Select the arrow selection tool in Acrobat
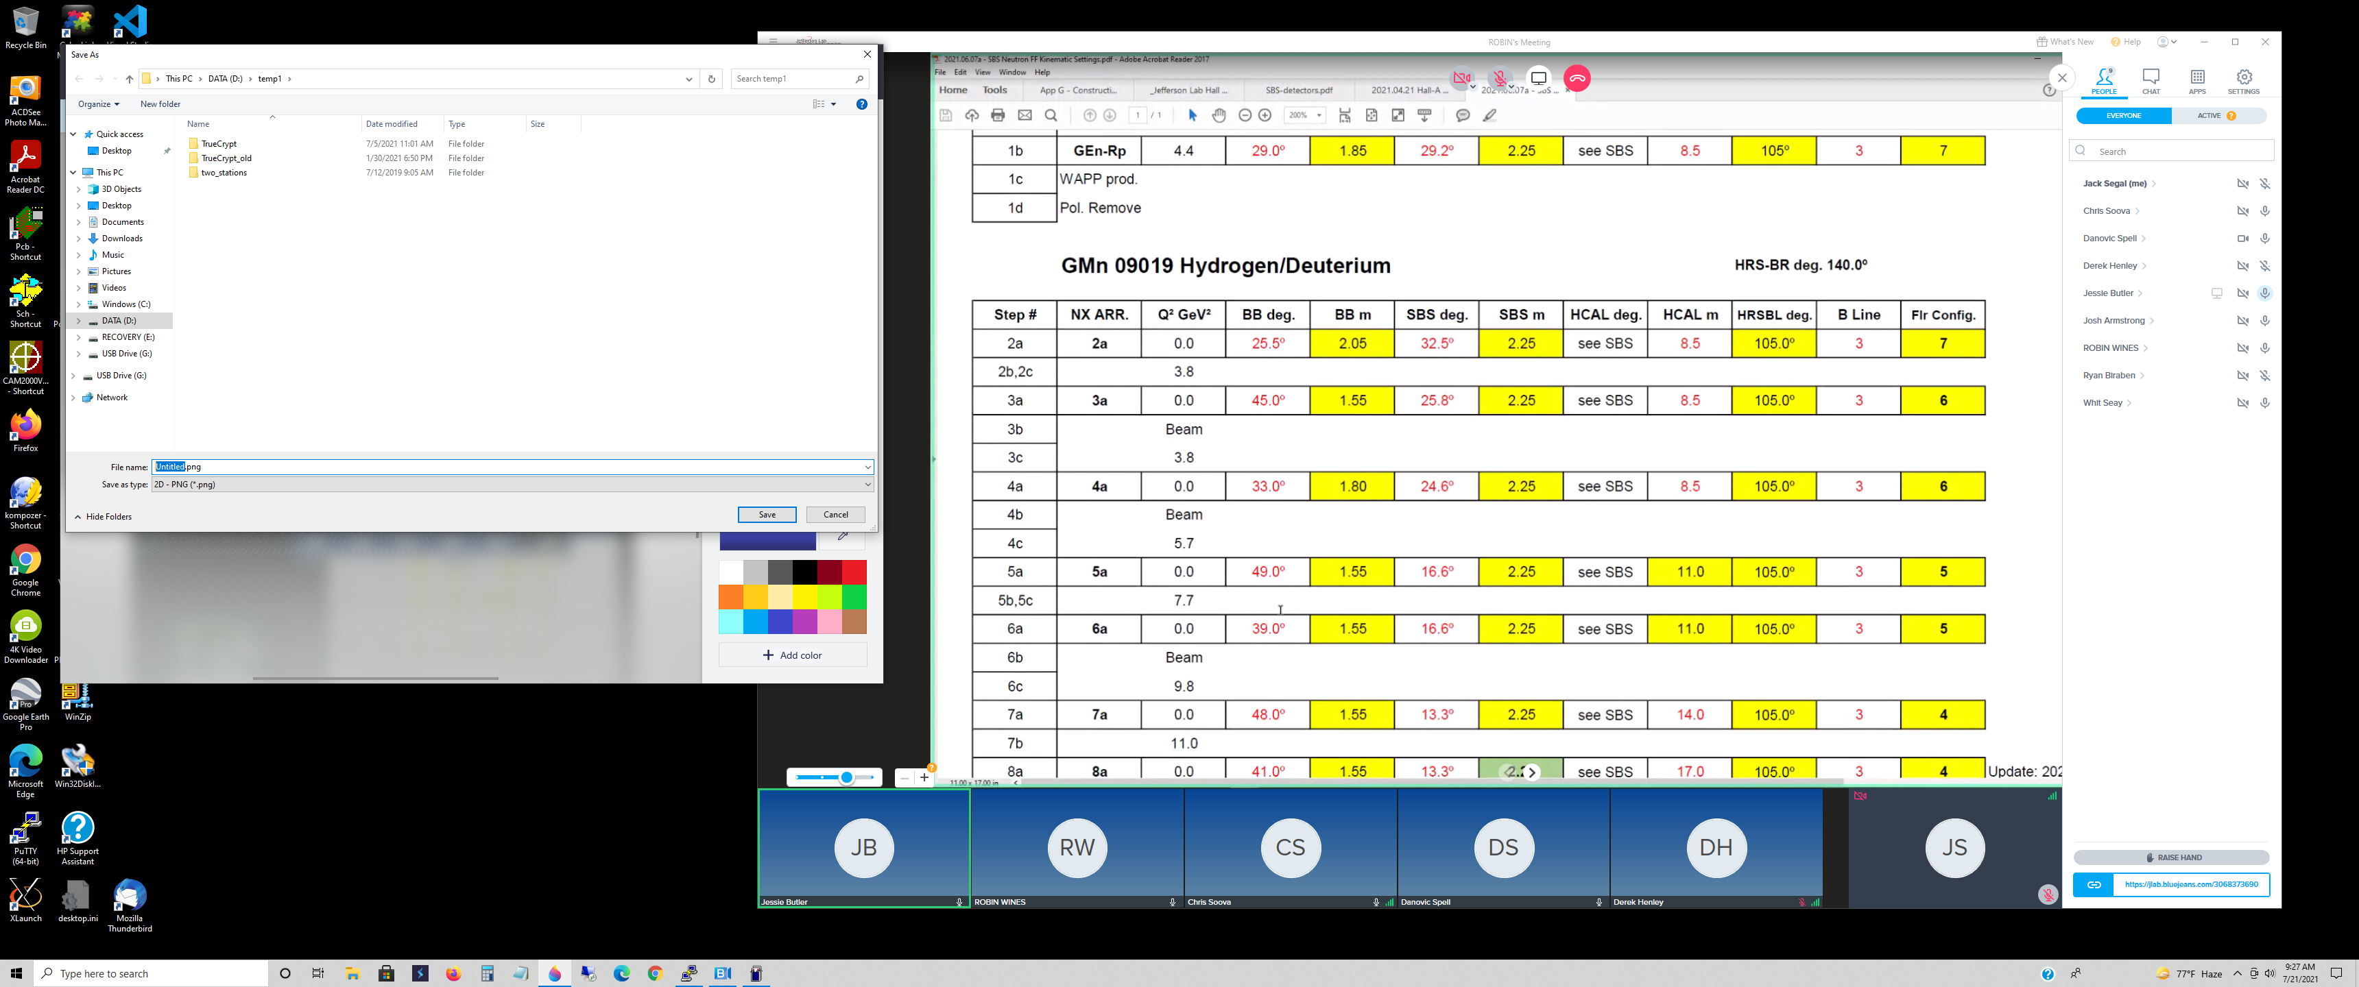Screen dimensions: 2359x987 [x=1193, y=115]
